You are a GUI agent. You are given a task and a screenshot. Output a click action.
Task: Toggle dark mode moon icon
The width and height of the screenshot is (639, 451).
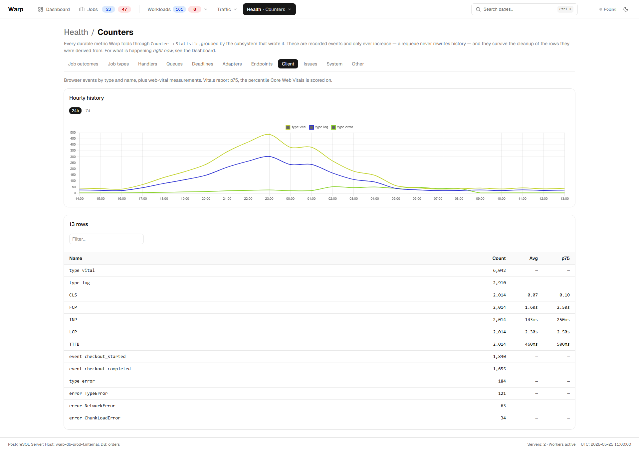click(x=626, y=9)
